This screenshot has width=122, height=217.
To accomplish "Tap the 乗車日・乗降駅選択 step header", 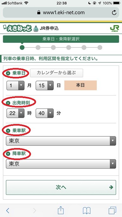I will pos(61,39).
